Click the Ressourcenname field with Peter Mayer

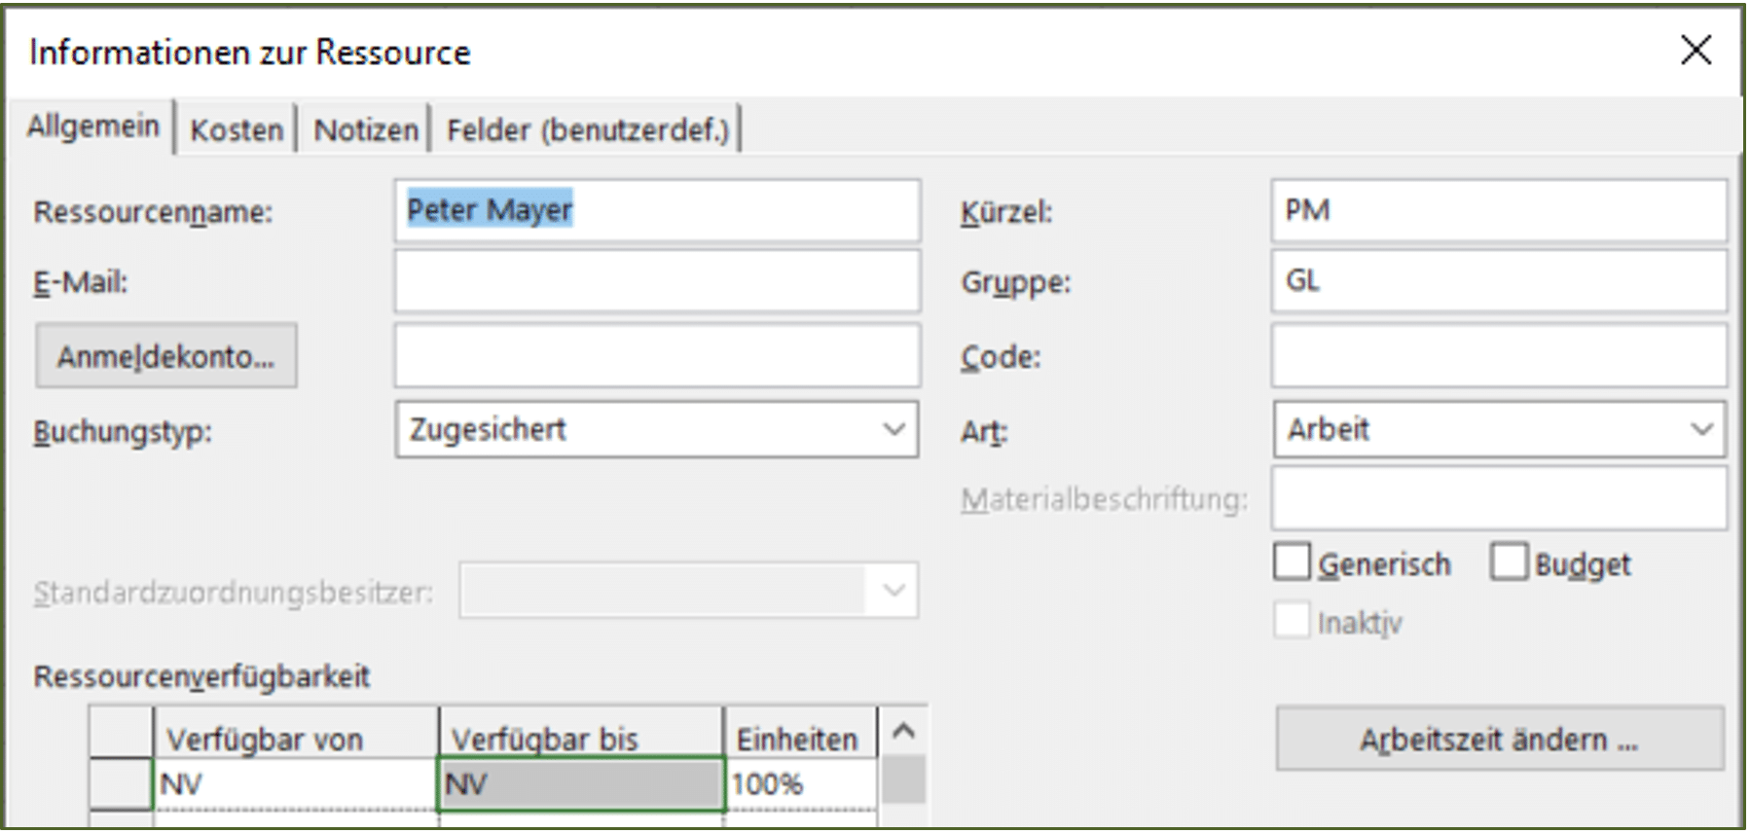pyautogui.click(x=657, y=210)
